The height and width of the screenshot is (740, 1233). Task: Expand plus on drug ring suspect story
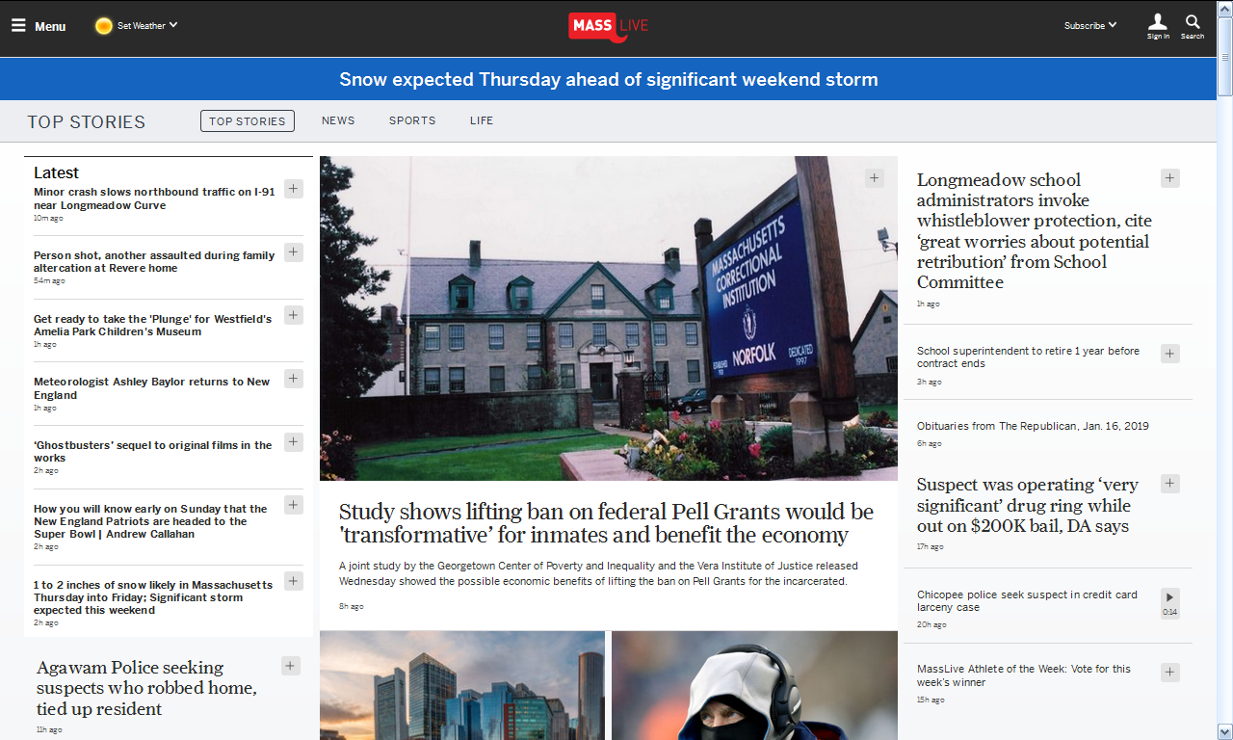(1169, 484)
